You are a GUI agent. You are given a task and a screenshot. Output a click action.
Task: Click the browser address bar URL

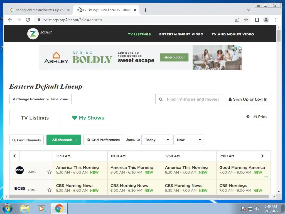click(73, 20)
